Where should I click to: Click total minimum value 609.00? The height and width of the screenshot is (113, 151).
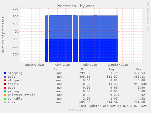[85, 102]
